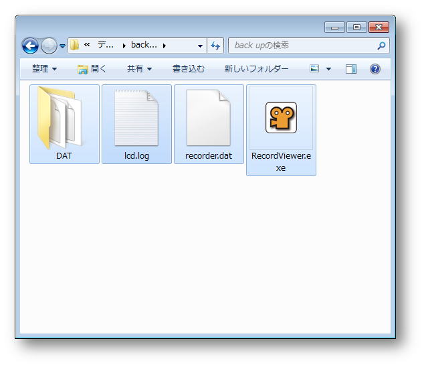Click the change view icon
Image resolution: width=424 pixels, height=367 pixels.
click(314, 68)
